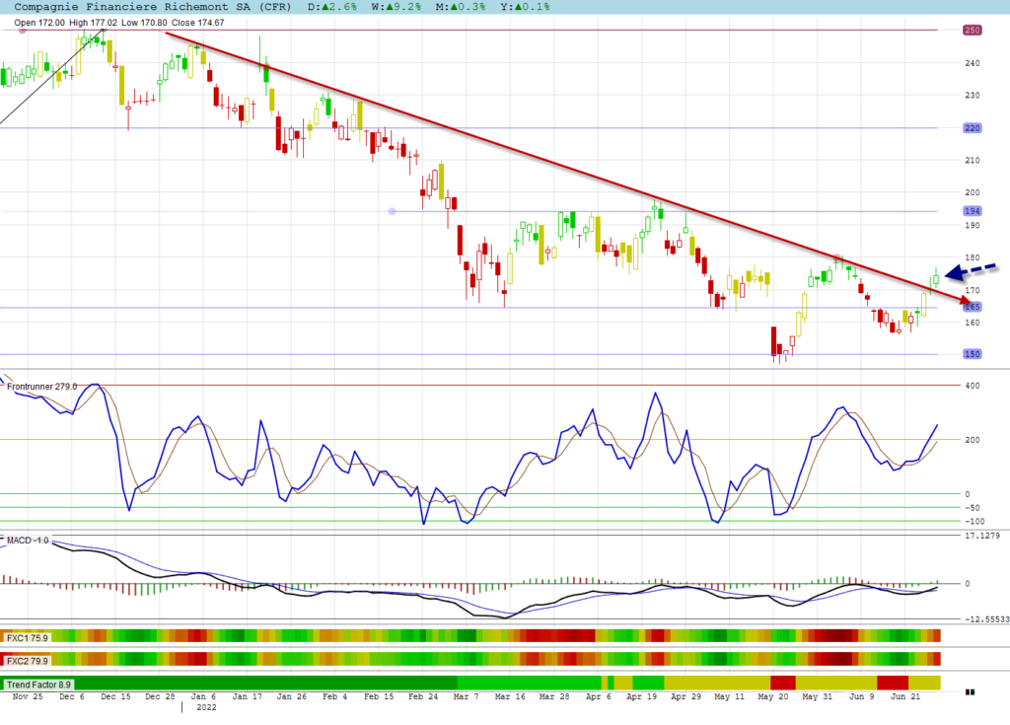Click the Feb 24 date label
The width and height of the screenshot is (1010, 725).
tap(423, 696)
